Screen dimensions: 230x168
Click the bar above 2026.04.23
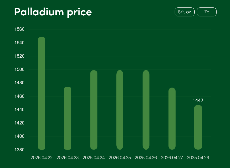tap(67, 118)
